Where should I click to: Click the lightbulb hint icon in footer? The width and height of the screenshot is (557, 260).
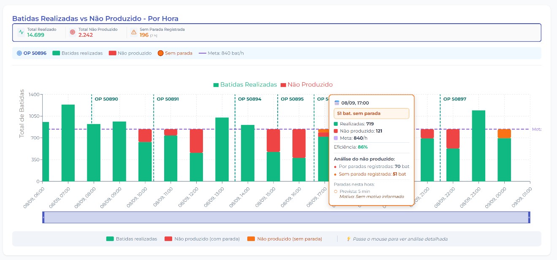pos(349,239)
